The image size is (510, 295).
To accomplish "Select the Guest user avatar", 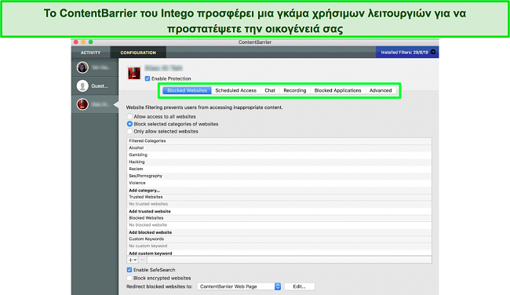I will [82, 86].
